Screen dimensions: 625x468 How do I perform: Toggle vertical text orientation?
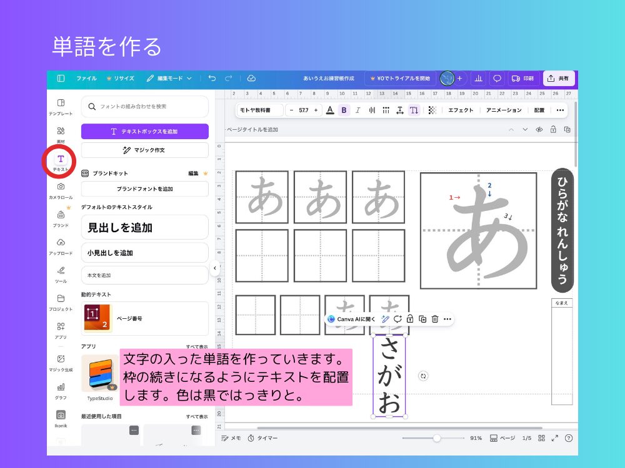pos(414,110)
